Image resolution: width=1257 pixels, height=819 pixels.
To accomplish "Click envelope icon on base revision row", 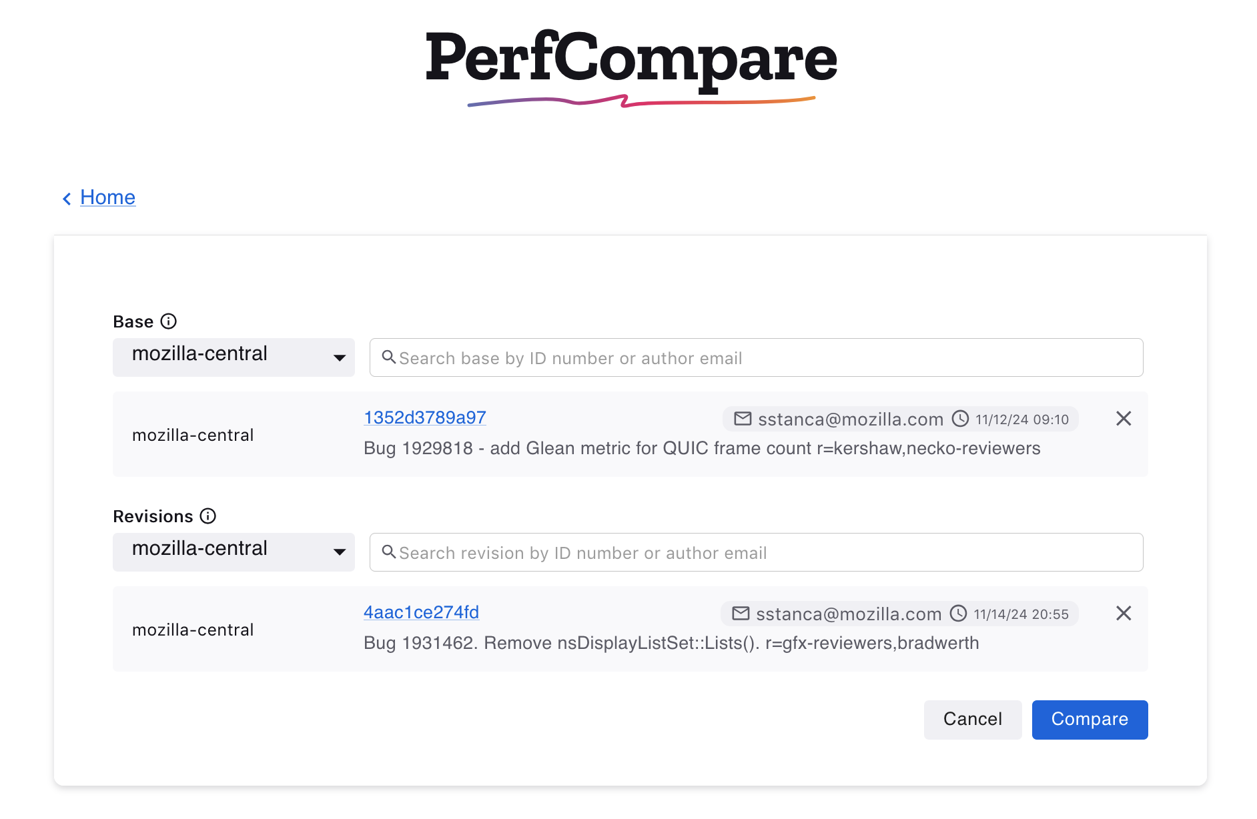I will [x=743, y=419].
